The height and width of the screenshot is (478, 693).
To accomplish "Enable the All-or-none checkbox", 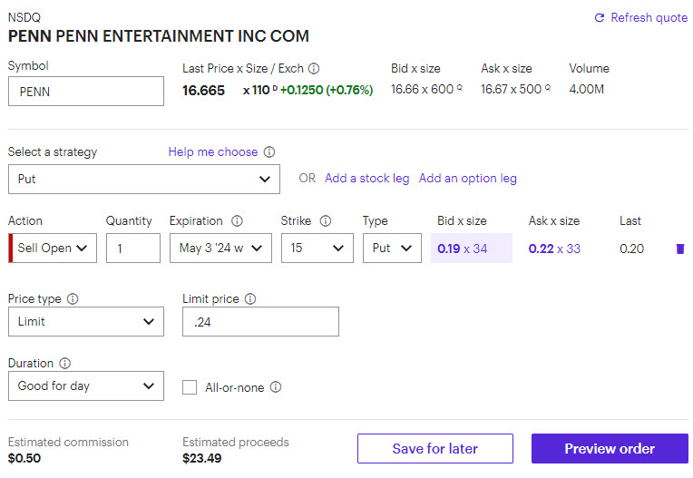I will coord(190,387).
